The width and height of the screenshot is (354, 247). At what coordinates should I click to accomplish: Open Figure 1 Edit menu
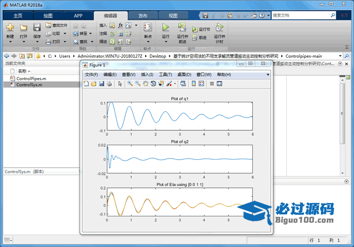(x=110, y=75)
